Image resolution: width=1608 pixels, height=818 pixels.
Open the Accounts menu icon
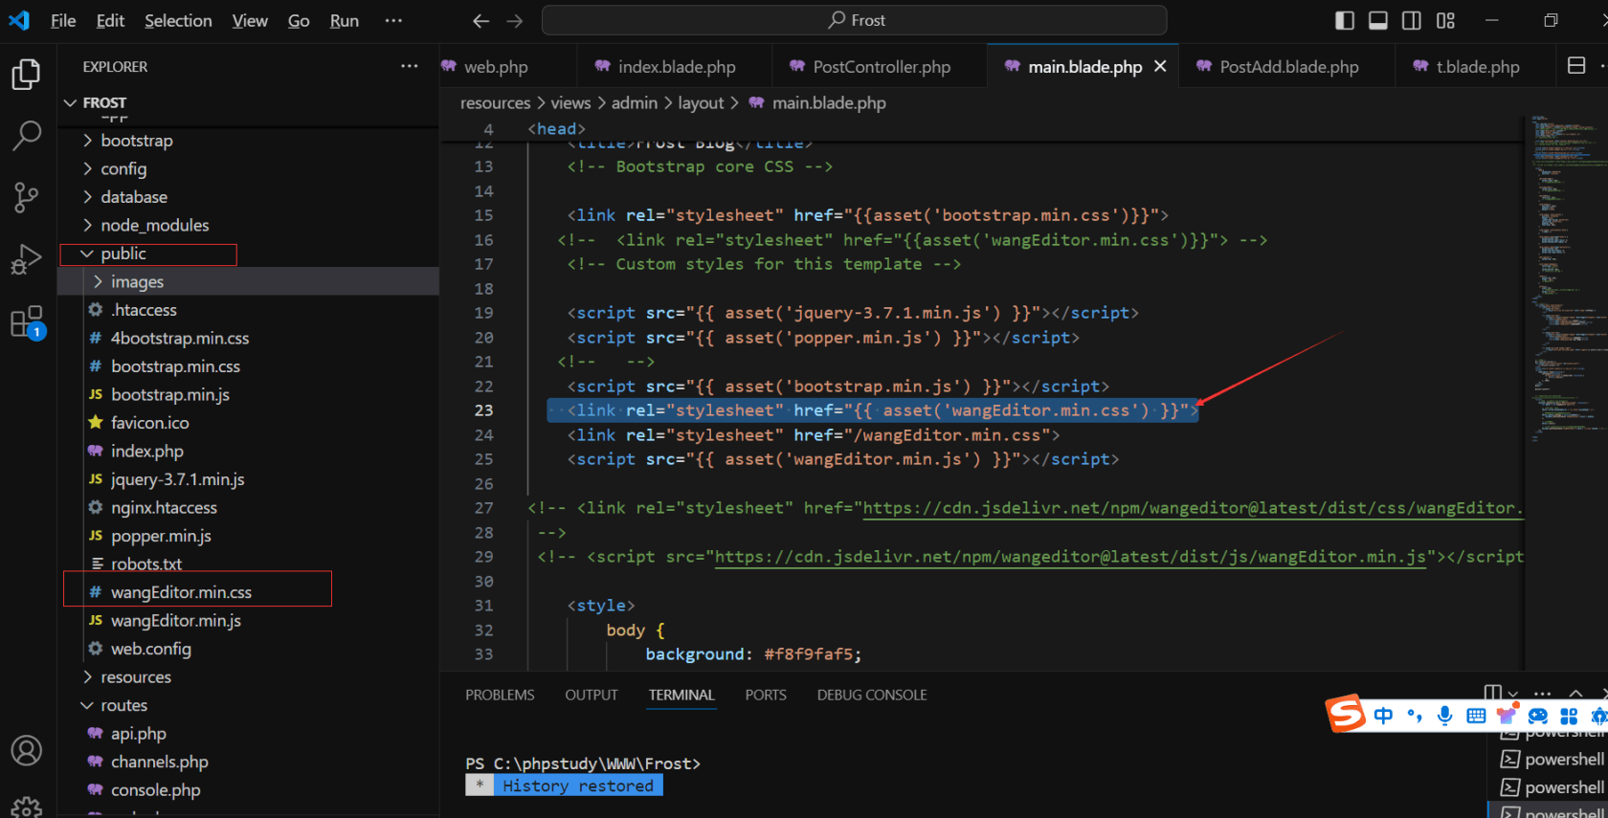point(26,751)
